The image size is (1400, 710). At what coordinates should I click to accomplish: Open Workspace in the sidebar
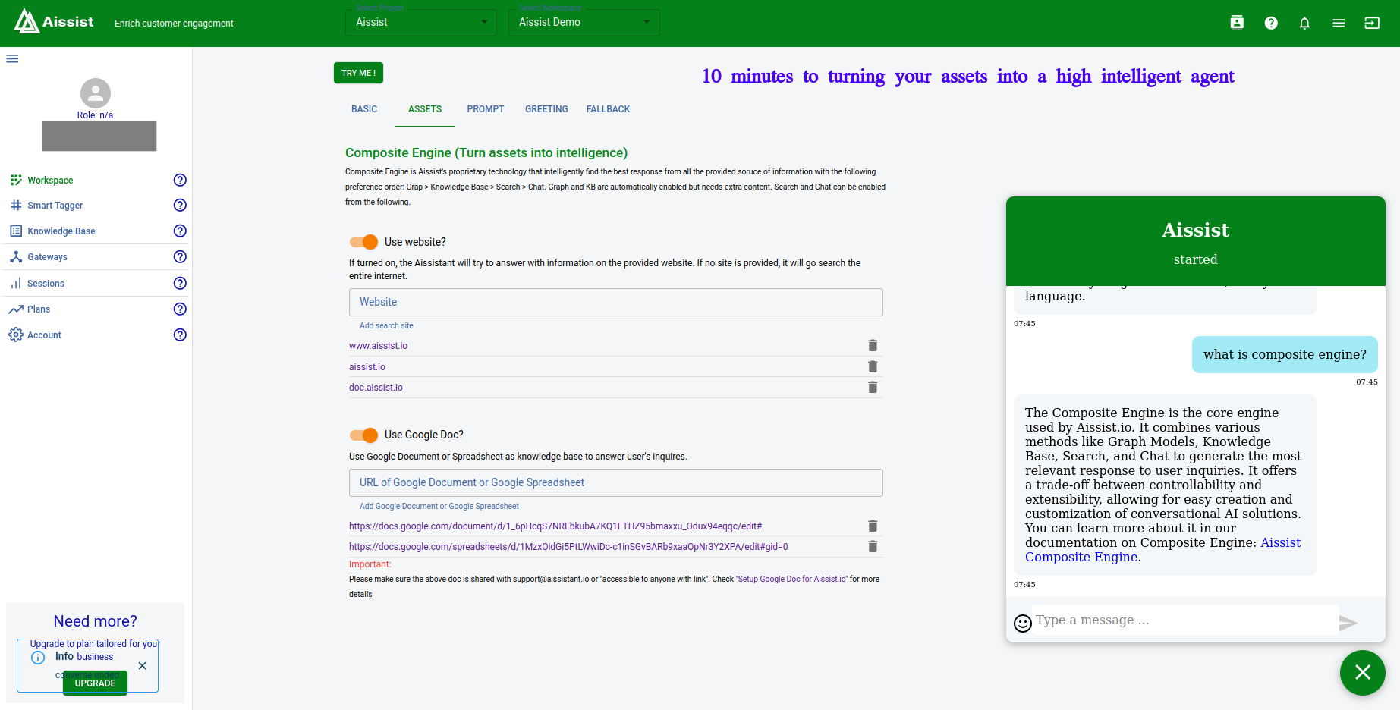click(x=50, y=181)
